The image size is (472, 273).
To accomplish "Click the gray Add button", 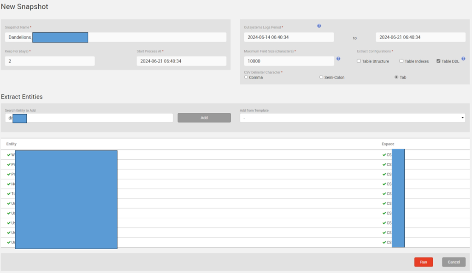I will [x=204, y=118].
